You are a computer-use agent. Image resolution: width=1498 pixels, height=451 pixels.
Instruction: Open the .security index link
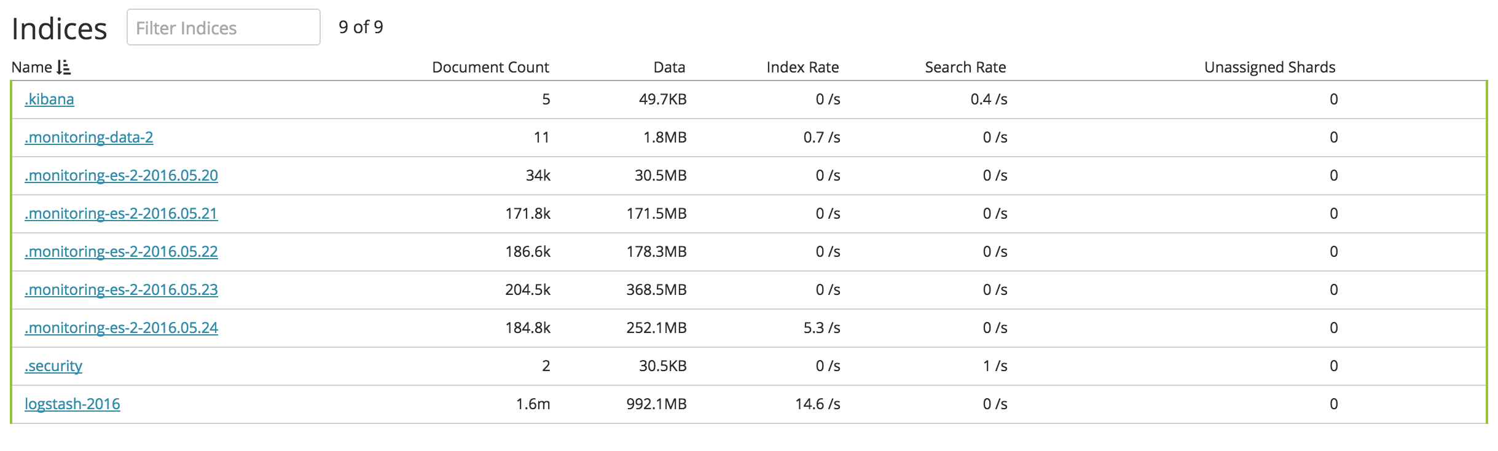click(x=53, y=366)
